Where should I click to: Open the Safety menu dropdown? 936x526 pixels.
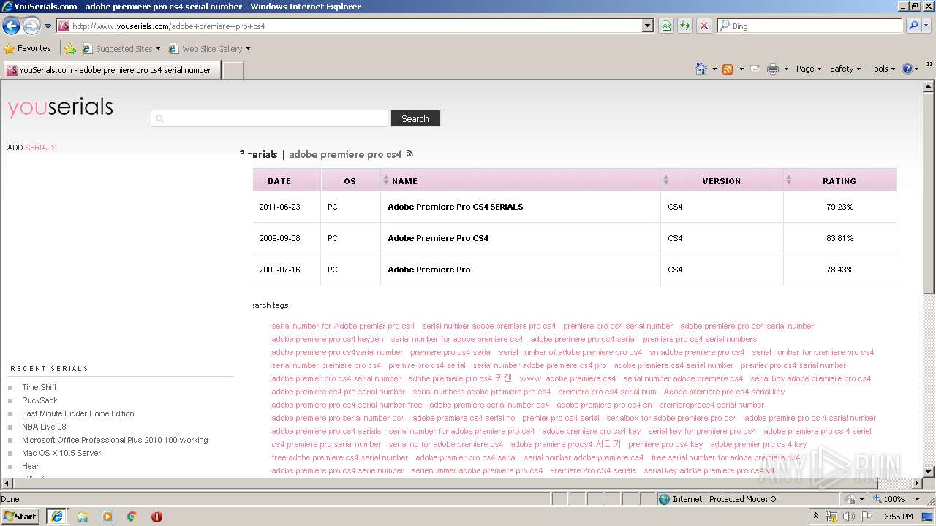(845, 69)
